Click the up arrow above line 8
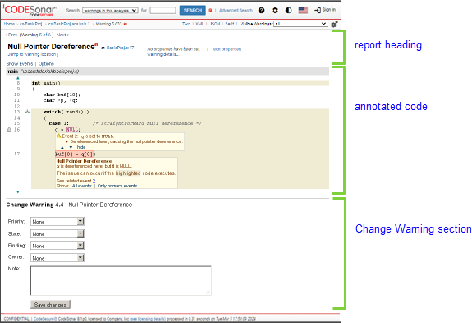472x323 pixels. (x=18, y=78)
